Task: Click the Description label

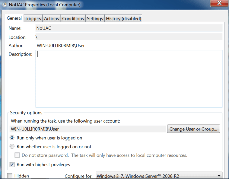Action: point(20,54)
